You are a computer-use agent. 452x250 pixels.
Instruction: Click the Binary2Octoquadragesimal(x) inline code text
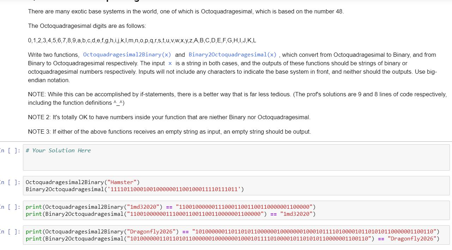[233, 55]
